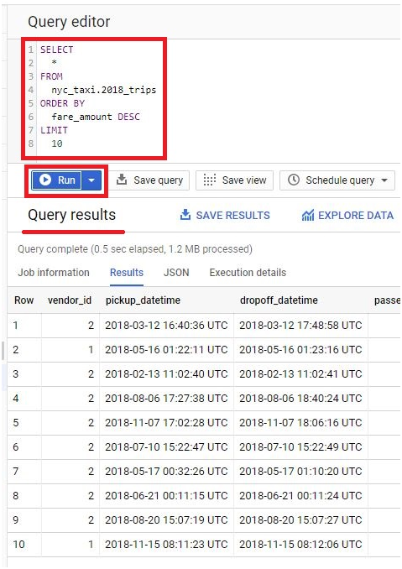Click the vendor_id column header
Image resolution: width=402 pixels, height=569 pixels.
click(70, 300)
